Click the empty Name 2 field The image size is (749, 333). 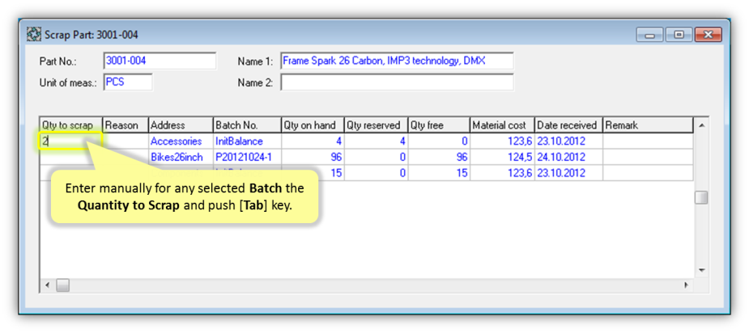tap(397, 82)
